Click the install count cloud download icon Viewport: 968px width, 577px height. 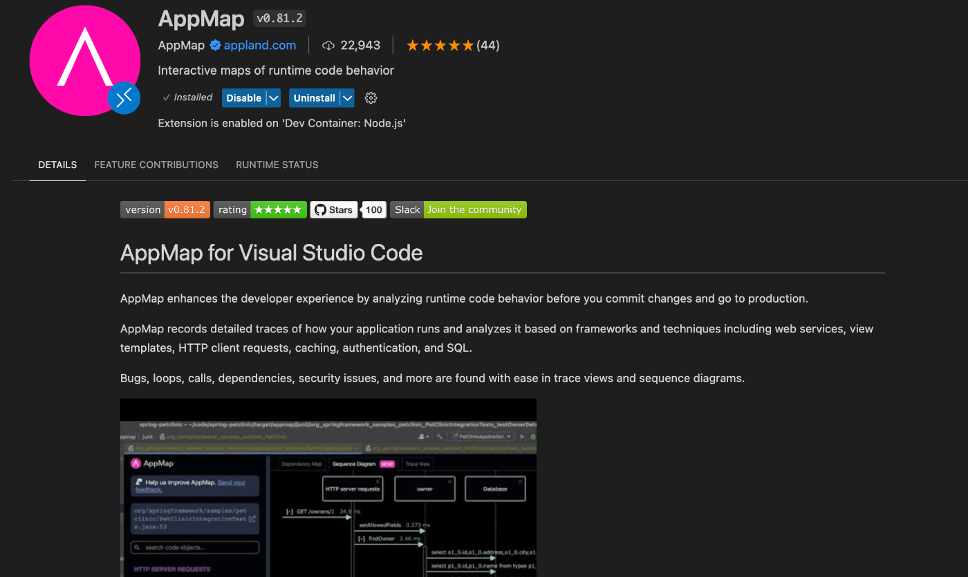pos(328,46)
